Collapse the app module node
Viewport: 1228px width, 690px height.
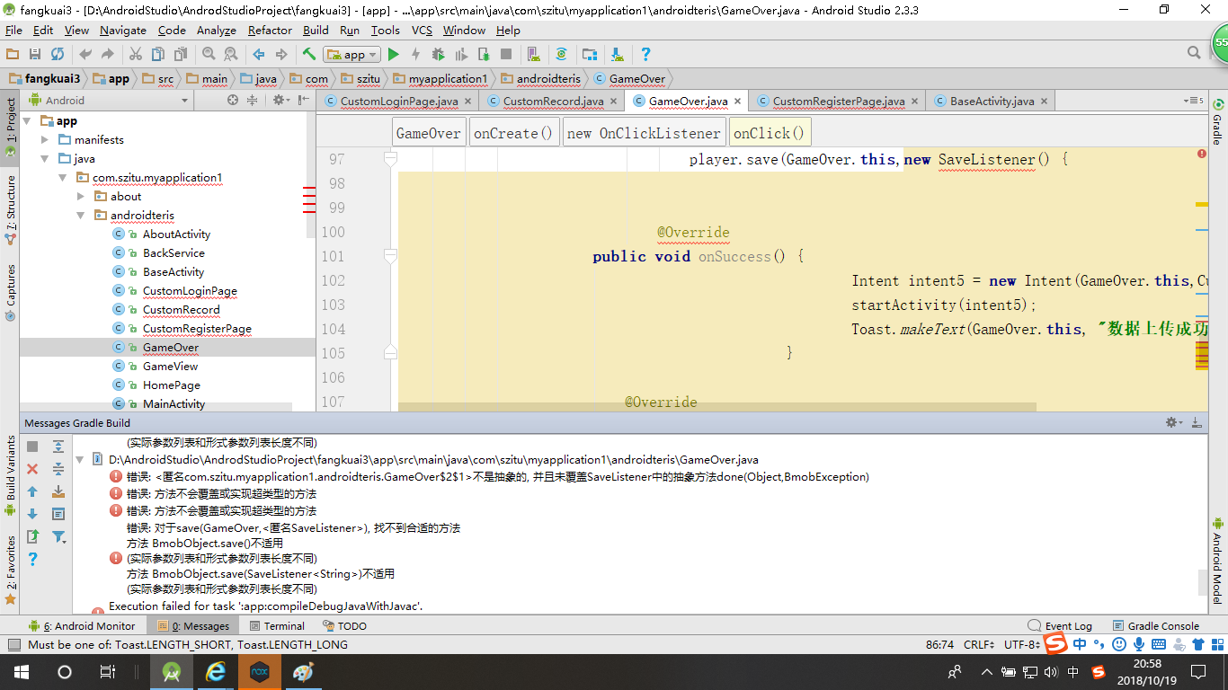(27, 121)
